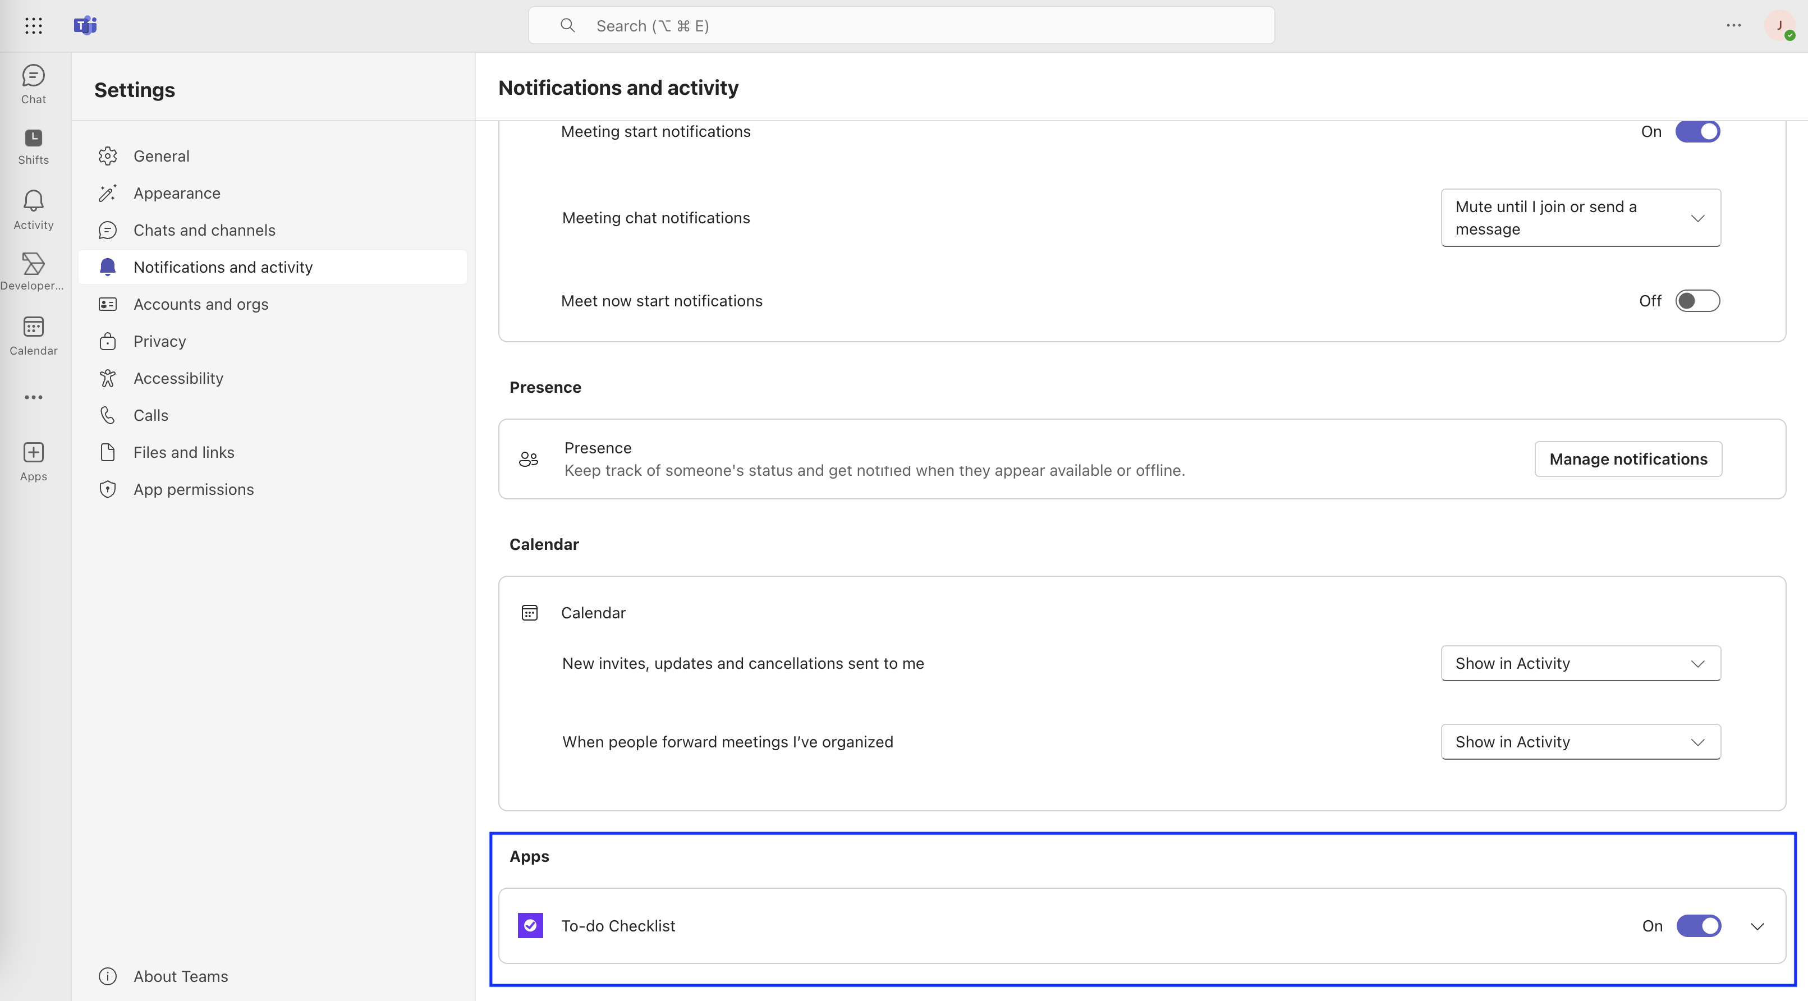This screenshot has height=1001, width=1808.
Task: Open Meeting chat notifications dropdown
Action: click(x=1580, y=218)
